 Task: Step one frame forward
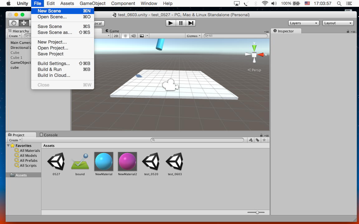click(x=191, y=23)
